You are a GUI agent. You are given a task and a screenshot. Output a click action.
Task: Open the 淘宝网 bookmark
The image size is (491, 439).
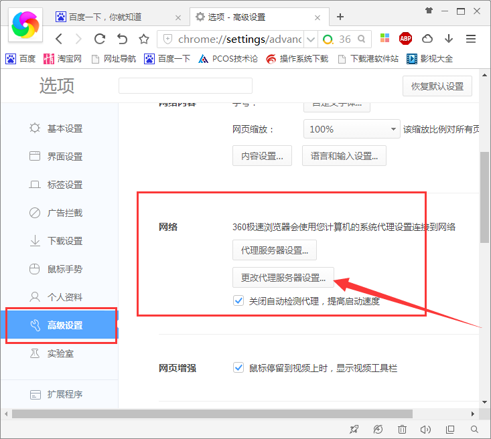click(62, 58)
